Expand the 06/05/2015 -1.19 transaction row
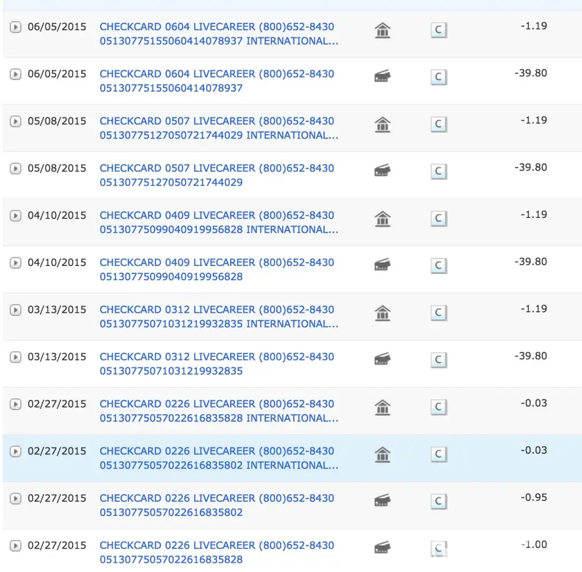Image resolution: width=582 pixels, height=572 pixels. [15, 27]
